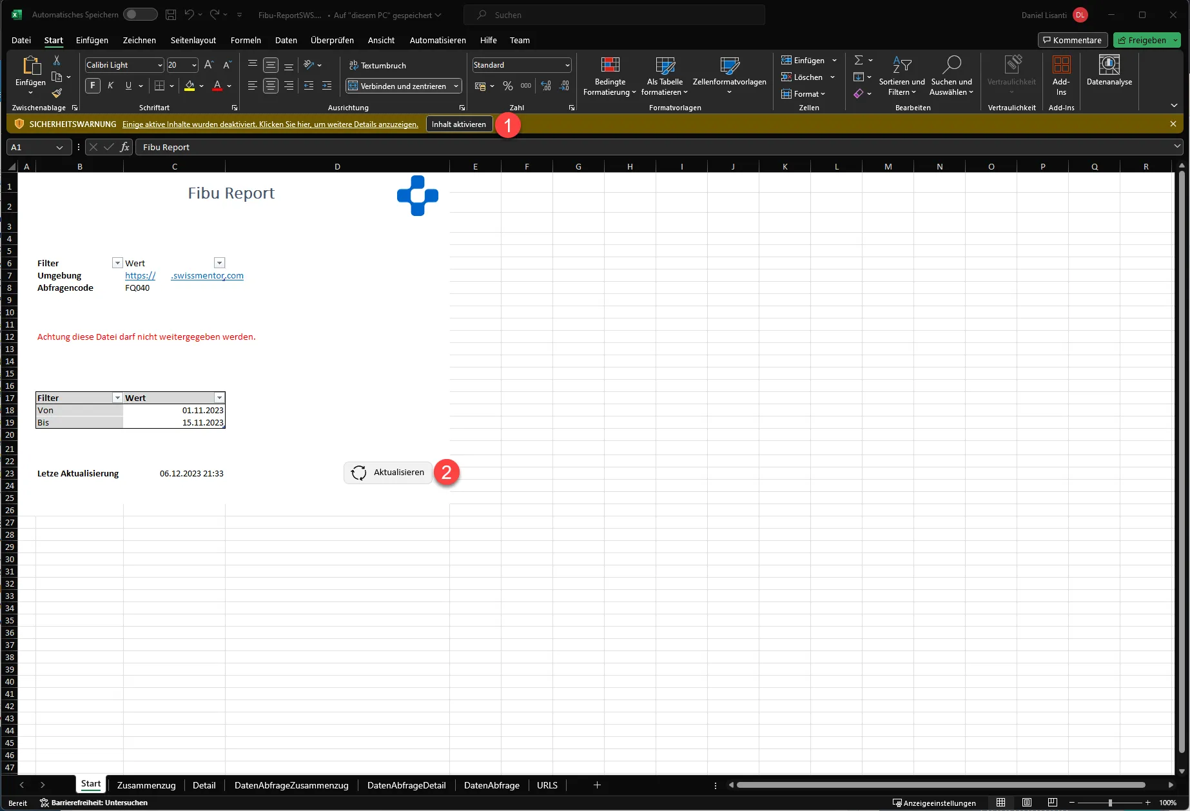Image resolution: width=1190 pixels, height=811 pixels.
Task: Enable center horizontal alignment
Action: (x=271, y=86)
